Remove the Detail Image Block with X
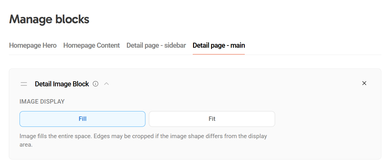 [x=364, y=83]
